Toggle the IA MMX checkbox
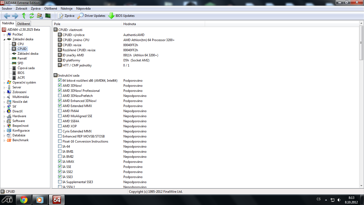Screen dimensions: 364x205 [x=60, y=162]
